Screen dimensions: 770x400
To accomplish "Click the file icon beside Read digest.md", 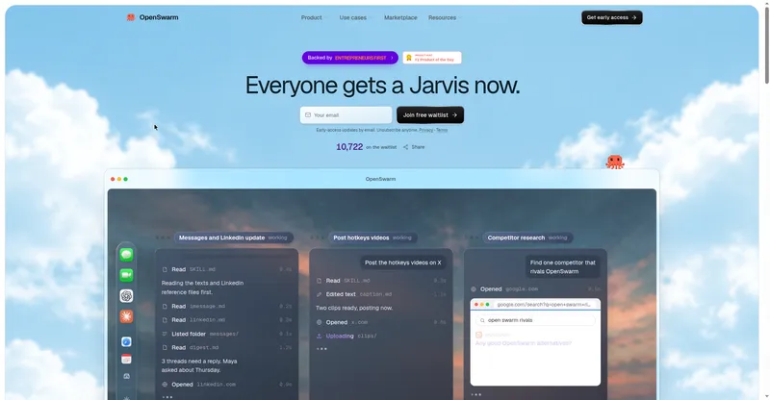I will (x=165, y=347).
